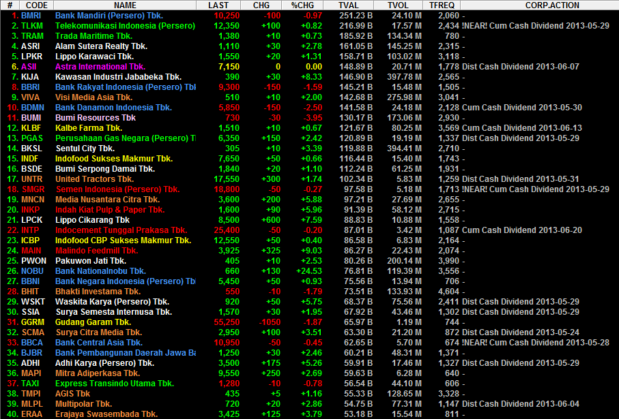
Task: Select stock code ADHI
Action: click(31, 364)
